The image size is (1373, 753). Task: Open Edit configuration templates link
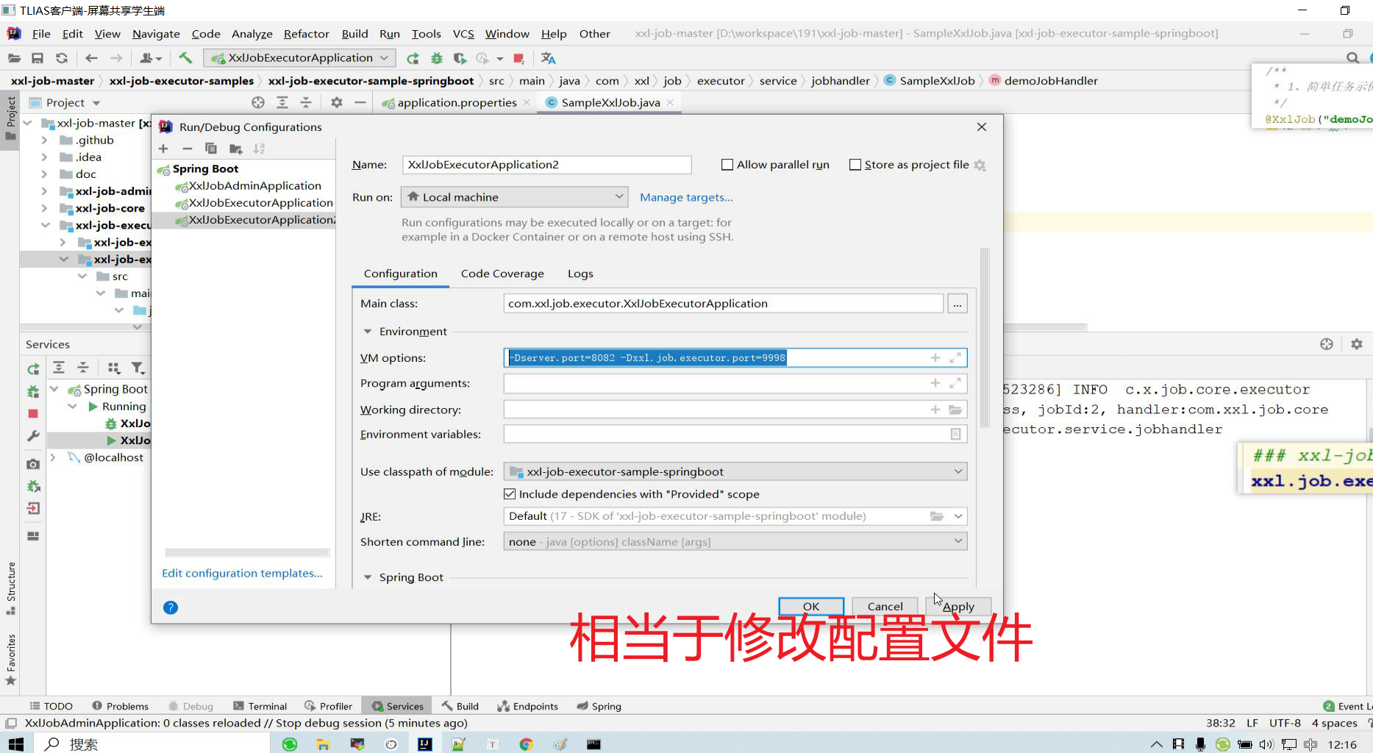pyautogui.click(x=242, y=574)
